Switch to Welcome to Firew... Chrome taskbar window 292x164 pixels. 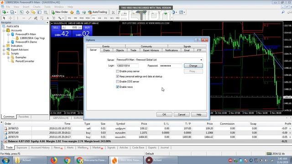91,160
